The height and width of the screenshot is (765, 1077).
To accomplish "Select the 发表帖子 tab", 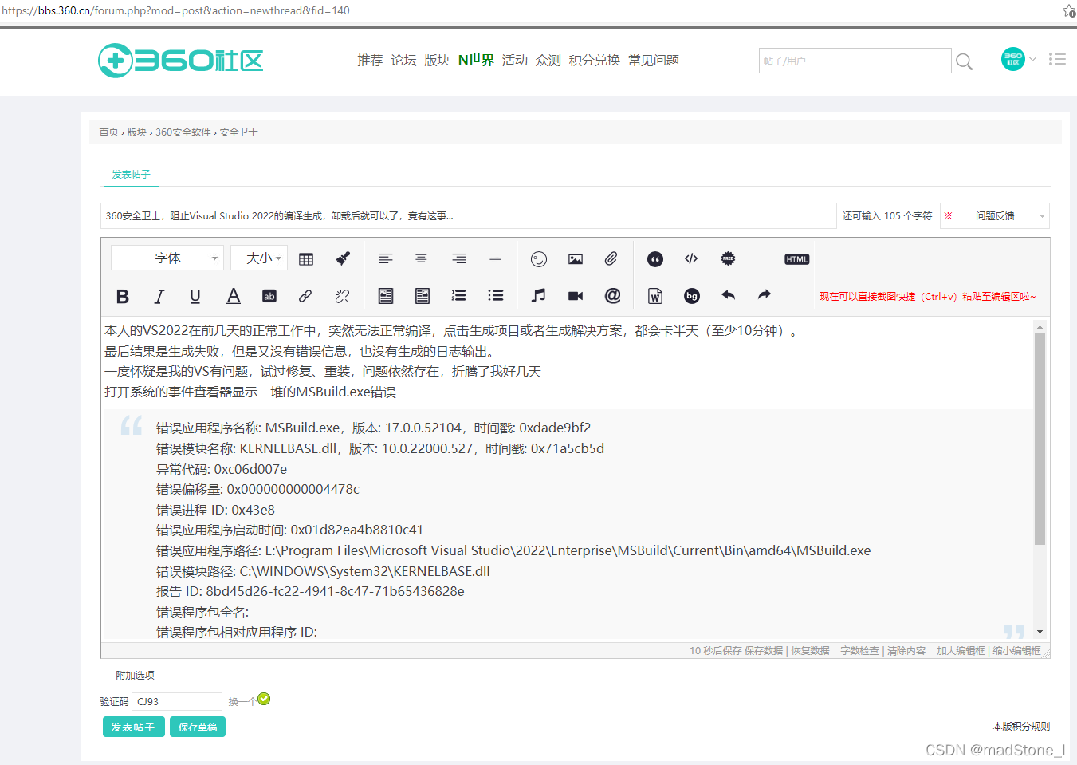I will [x=131, y=174].
